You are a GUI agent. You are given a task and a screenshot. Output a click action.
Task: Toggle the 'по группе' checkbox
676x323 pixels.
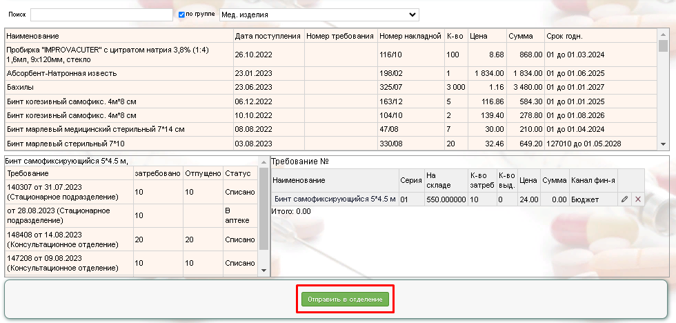click(x=181, y=14)
